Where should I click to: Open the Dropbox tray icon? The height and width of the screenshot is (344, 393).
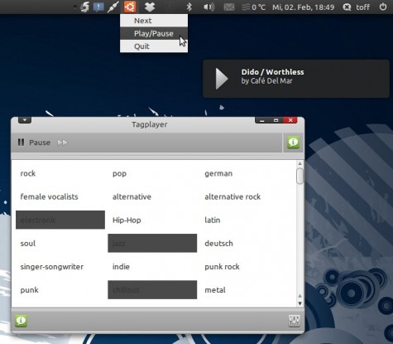(x=150, y=7)
